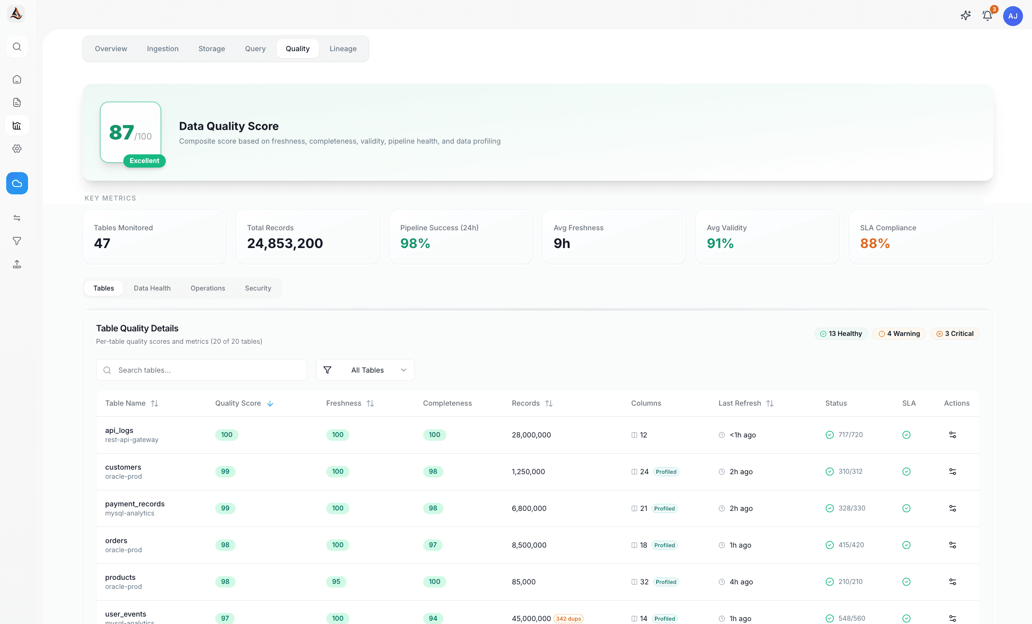Screen dimensions: 1032x624
Task: Open the documents icon in the sidebar
Action: [x=17, y=102]
